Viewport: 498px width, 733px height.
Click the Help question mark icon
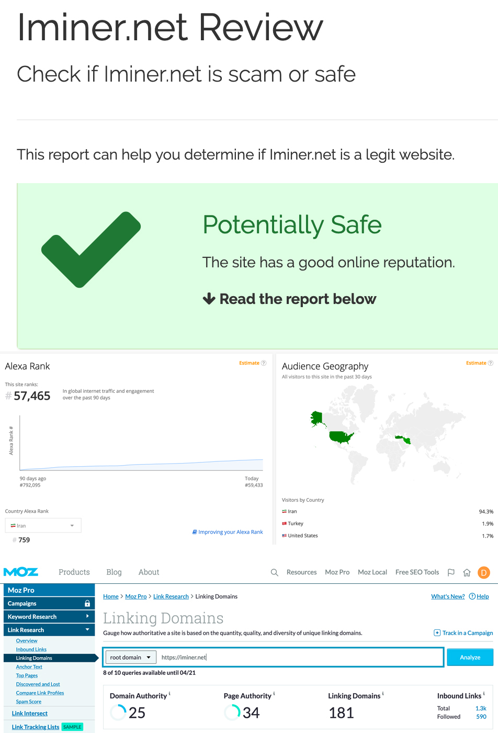472,596
